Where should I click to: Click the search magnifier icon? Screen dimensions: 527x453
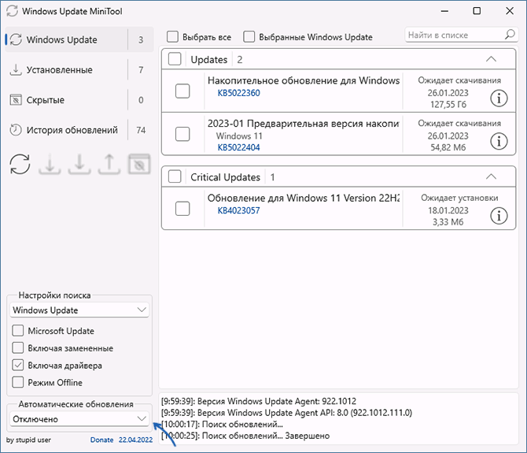click(x=510, y=35)
